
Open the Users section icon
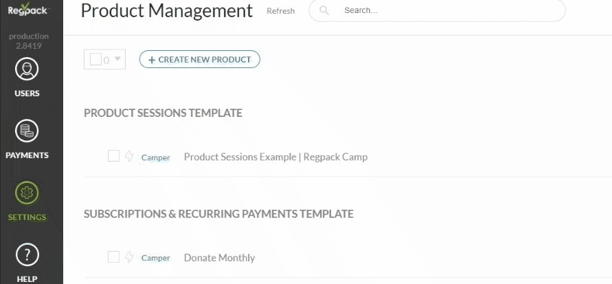27,69
